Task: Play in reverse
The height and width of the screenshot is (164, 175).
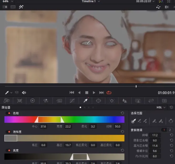Action: pos(79,93)
